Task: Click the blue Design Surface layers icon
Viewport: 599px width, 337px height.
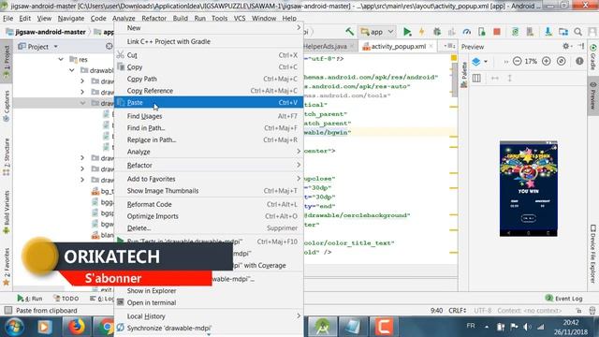Action: click(476, 61)
